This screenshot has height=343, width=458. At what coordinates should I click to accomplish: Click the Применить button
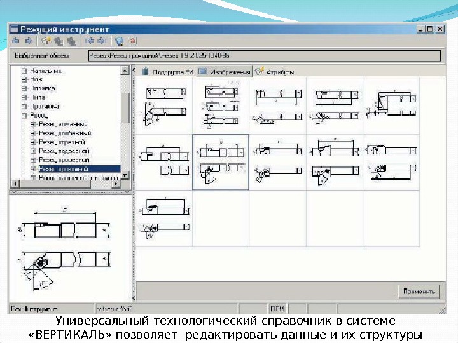point(419,292)
